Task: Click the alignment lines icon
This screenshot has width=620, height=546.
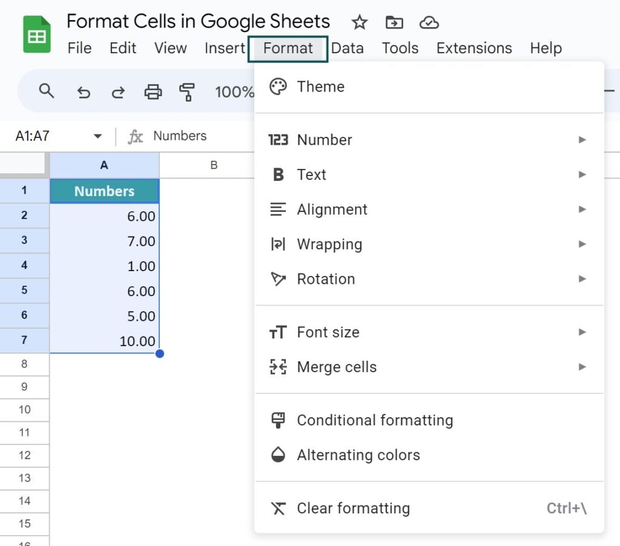Action: [278, 209]
